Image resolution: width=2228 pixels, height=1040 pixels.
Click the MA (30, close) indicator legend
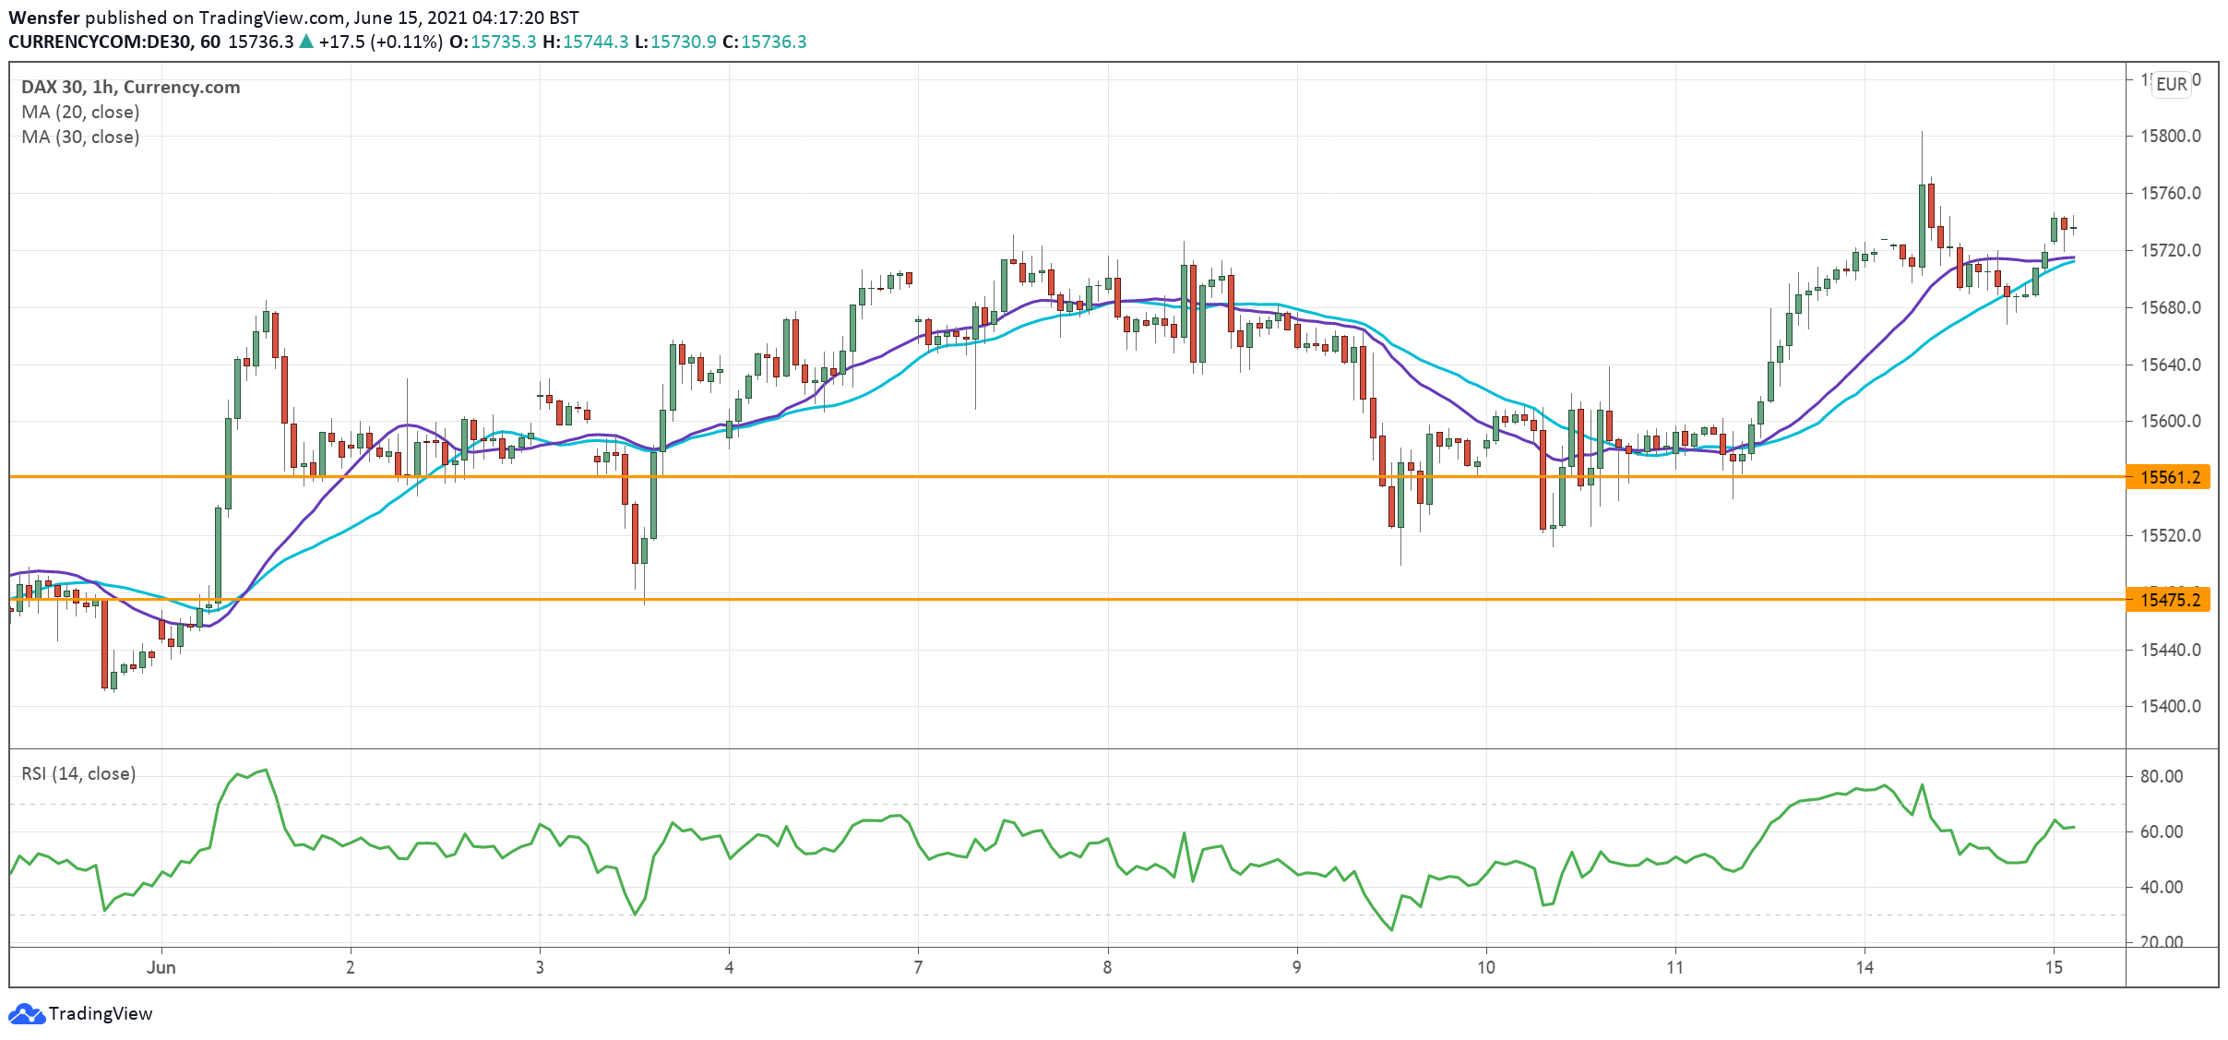[x=80, y=137]
